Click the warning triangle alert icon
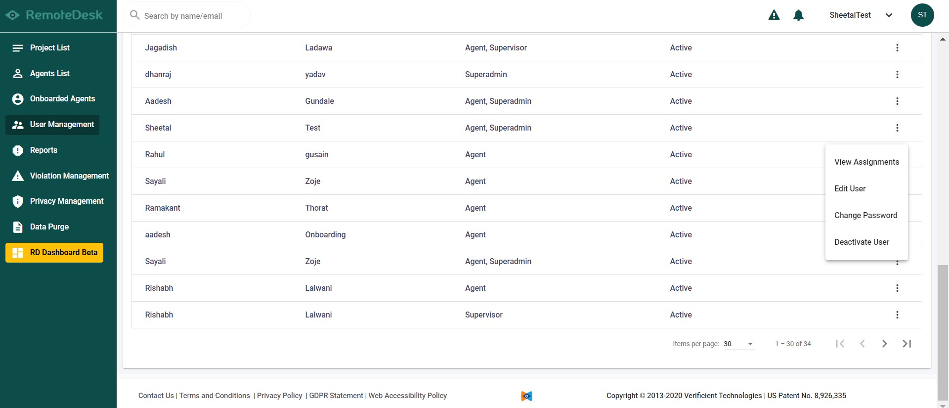The width and height of the screenshot is (949, 408). tap(774, 15)
